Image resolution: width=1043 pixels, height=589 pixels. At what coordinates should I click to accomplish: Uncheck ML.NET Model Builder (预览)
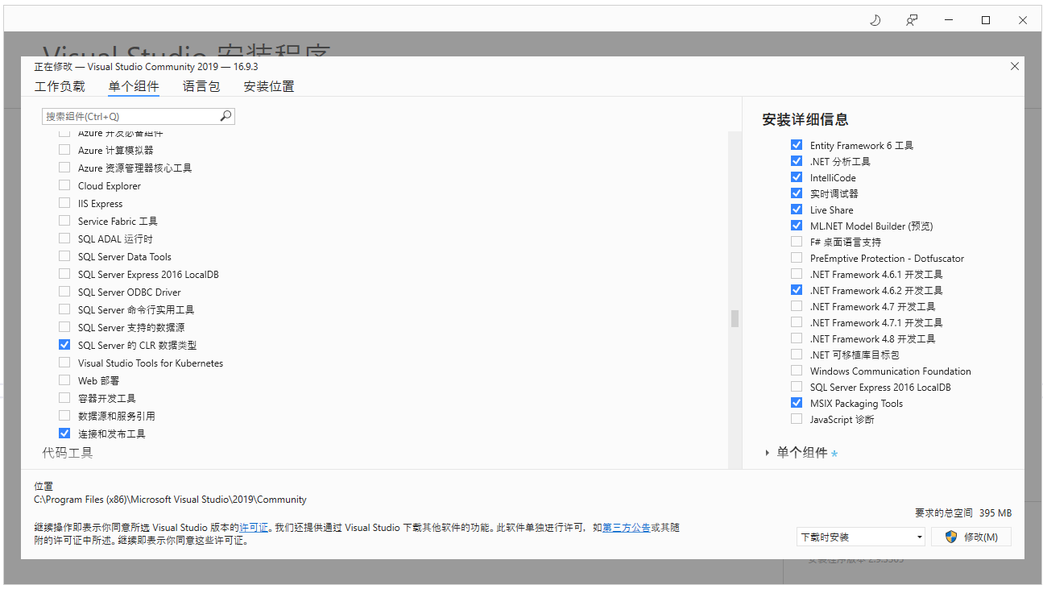point(797,226)
